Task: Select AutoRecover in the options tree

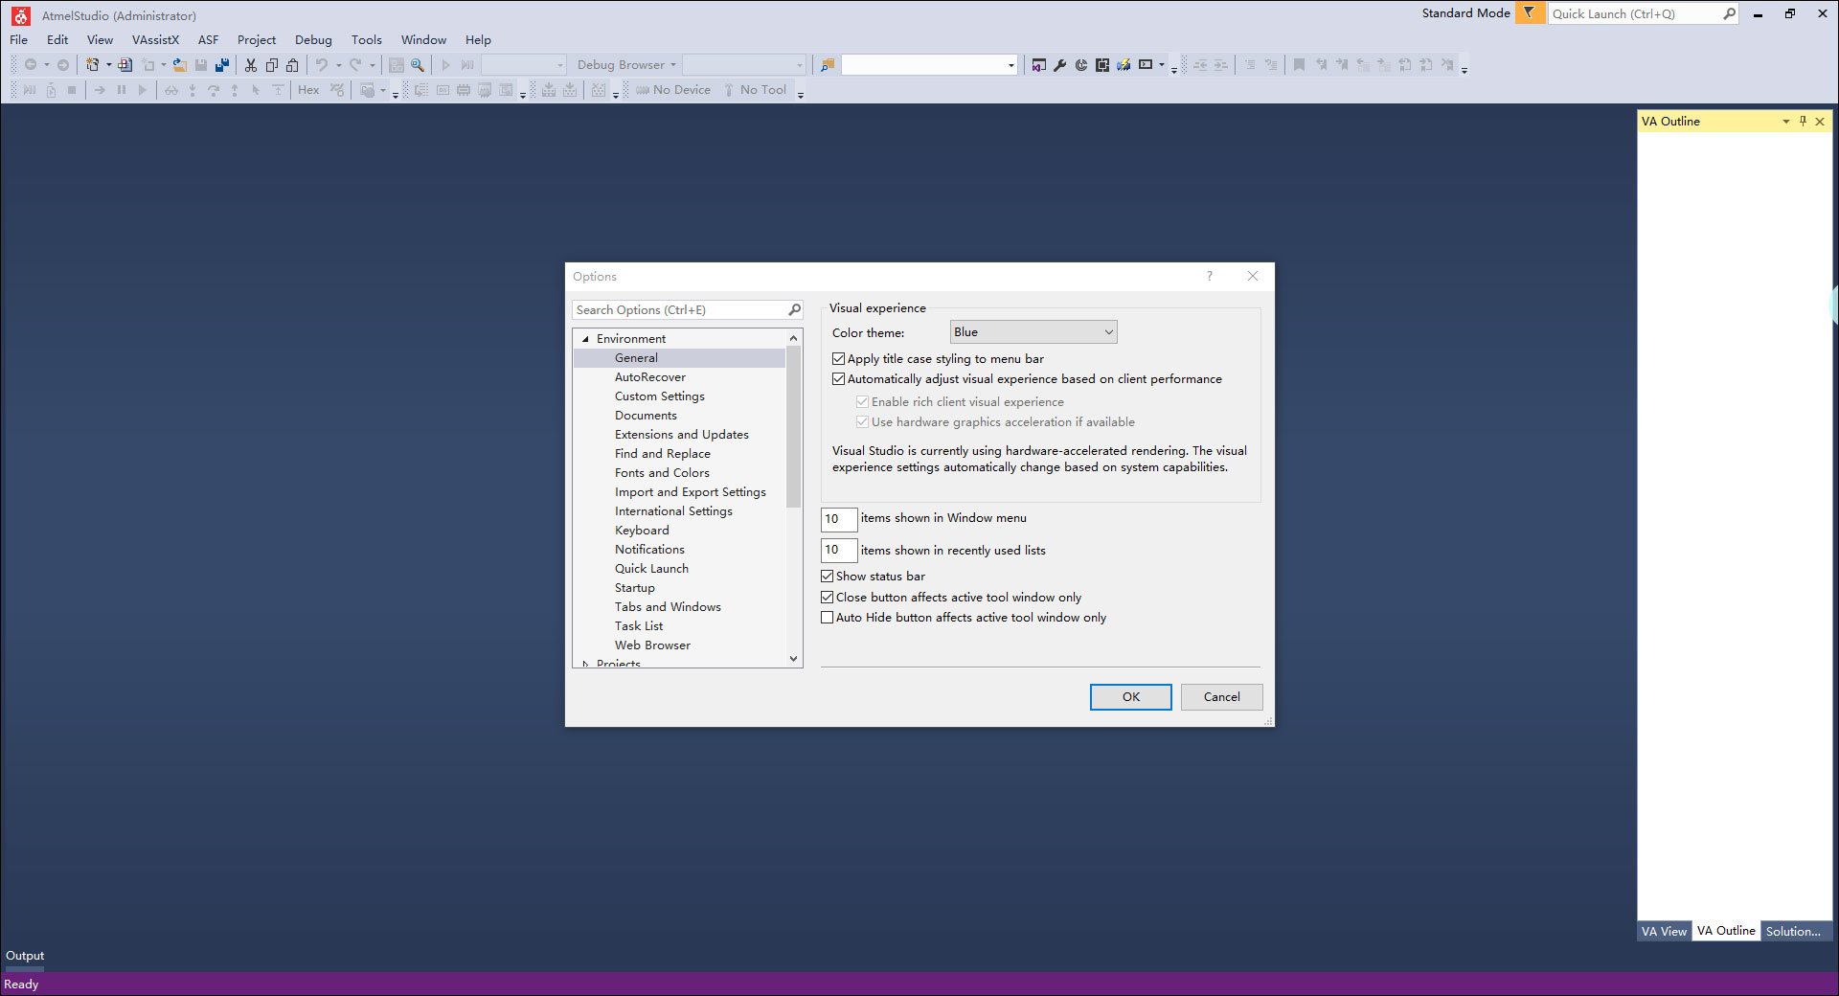Action: 649,377
